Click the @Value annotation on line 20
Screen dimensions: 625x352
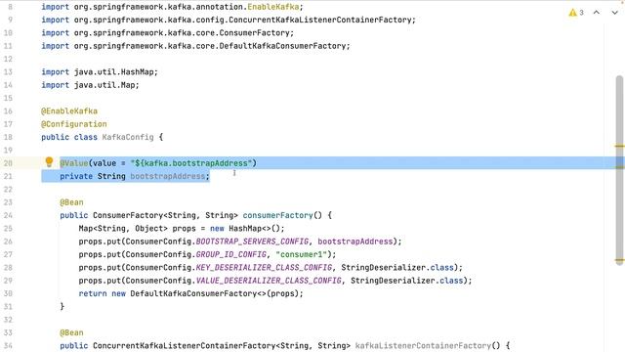click(74, 163)
